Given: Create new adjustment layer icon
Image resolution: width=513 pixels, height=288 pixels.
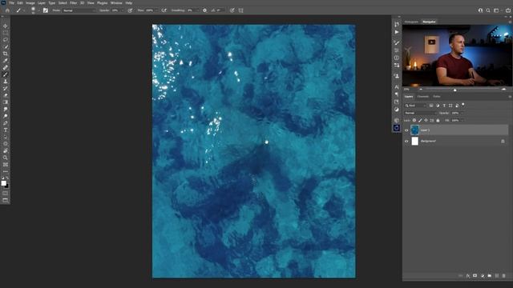Looking at the screenshot, I should pyautogui.click(x=483, y=276).
